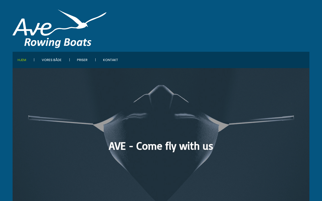Open the KONTAKT page
Image resolution: width=322 pixels, height=201 pixels.
110,60
